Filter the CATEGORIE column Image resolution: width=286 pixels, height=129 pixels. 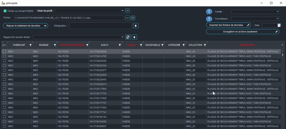pyautogui.click(x=183, y=45)
